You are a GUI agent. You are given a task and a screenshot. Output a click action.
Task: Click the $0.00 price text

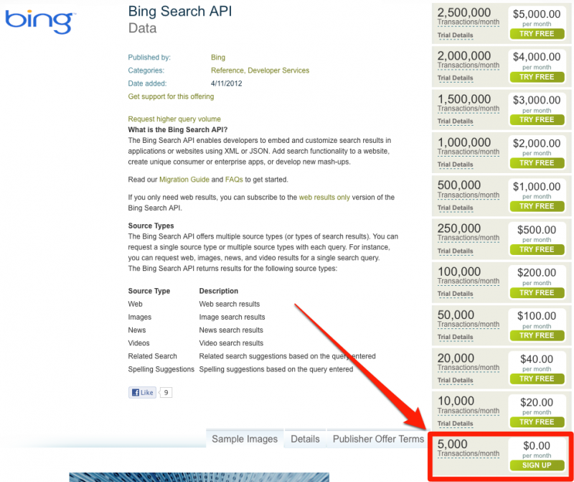(537, 445)
